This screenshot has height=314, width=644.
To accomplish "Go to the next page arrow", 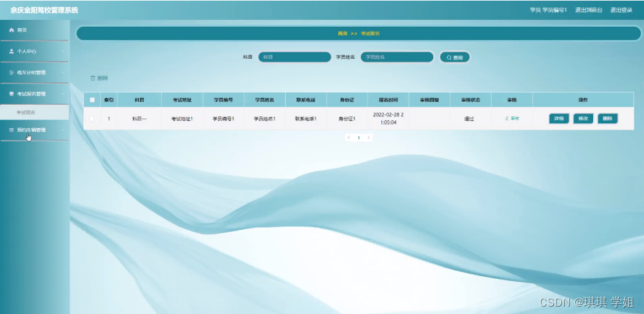I will (x=368, y=137).
